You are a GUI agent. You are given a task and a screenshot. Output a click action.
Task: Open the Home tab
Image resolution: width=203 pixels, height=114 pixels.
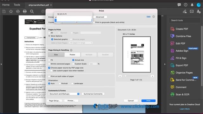tap(6, 5)
